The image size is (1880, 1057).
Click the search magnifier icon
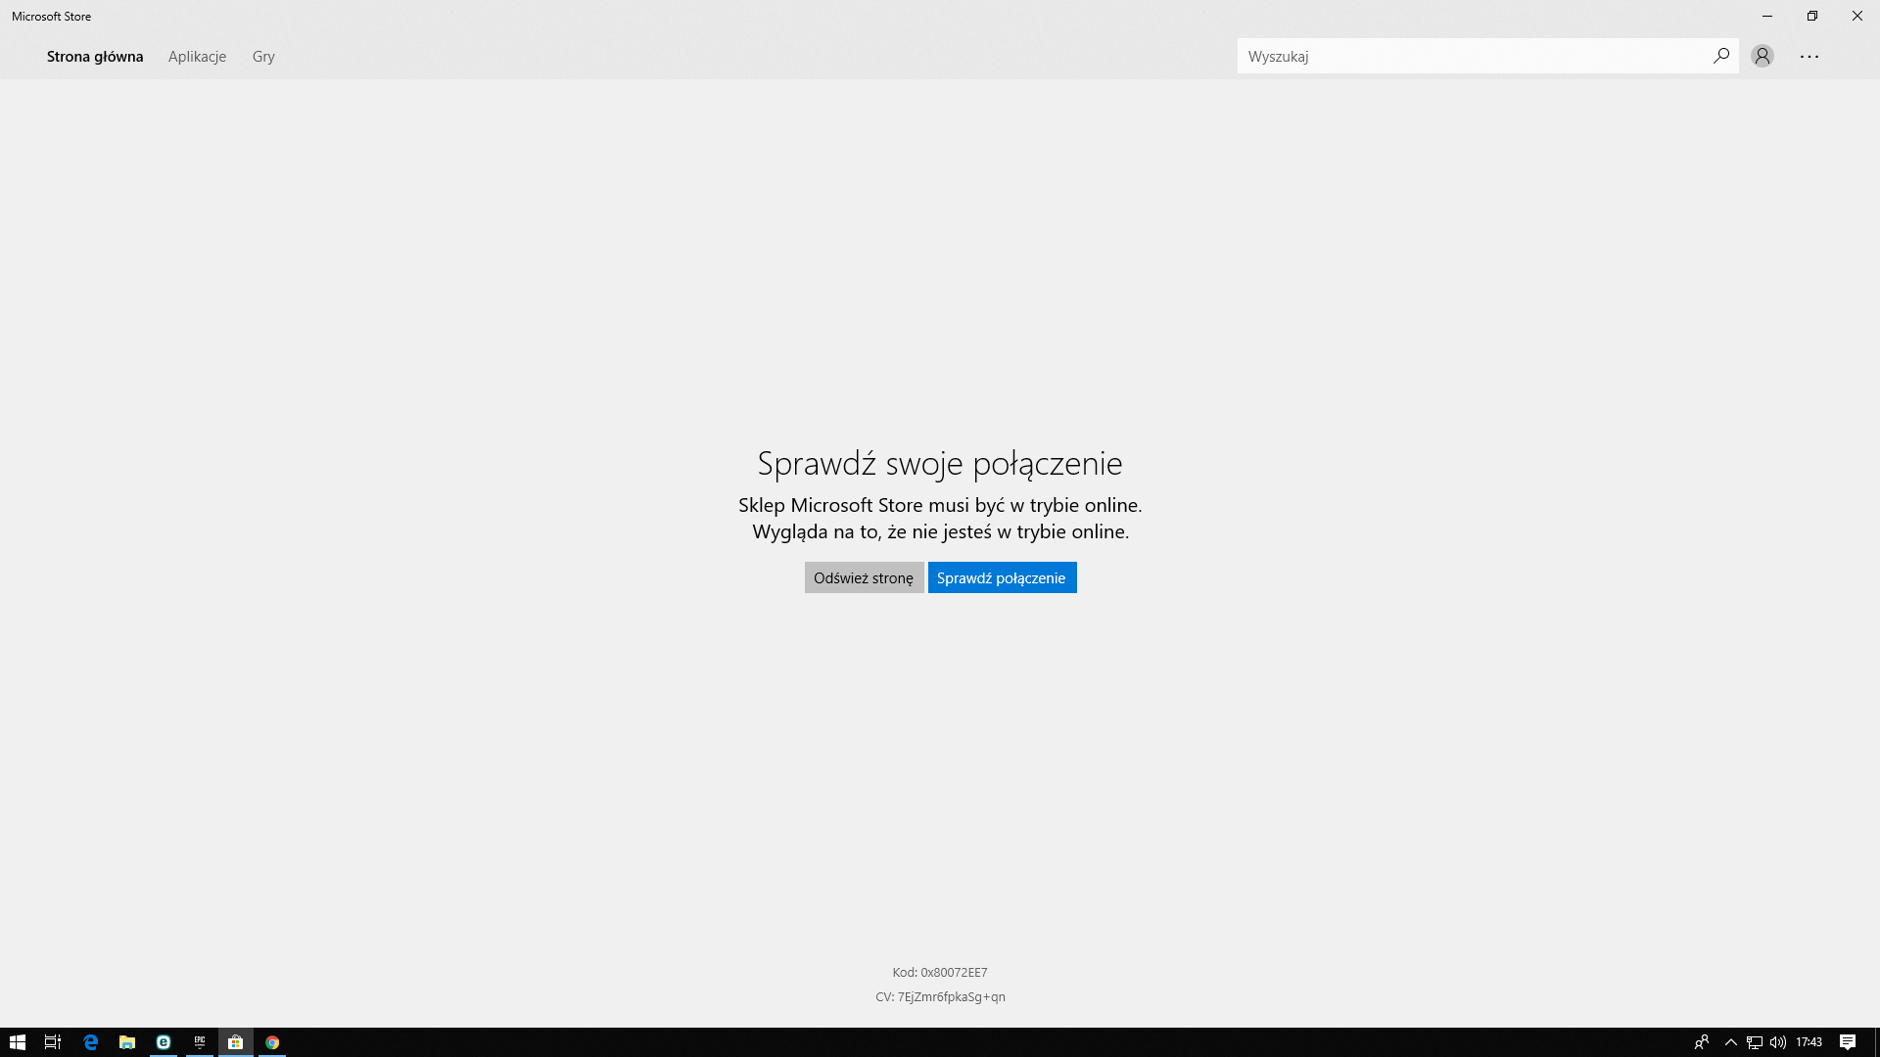pos(1720,56)
